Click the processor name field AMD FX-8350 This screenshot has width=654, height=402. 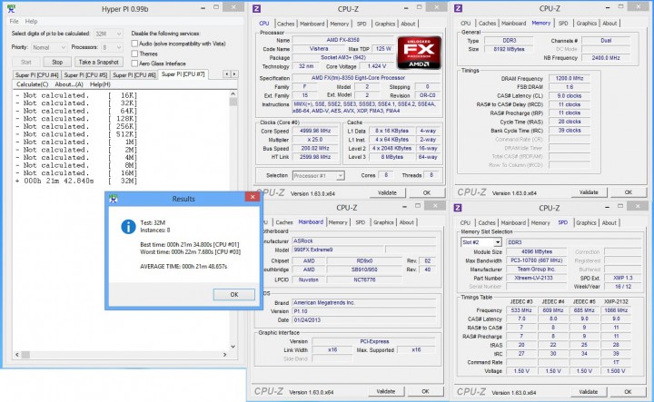(x=342, y=40)
